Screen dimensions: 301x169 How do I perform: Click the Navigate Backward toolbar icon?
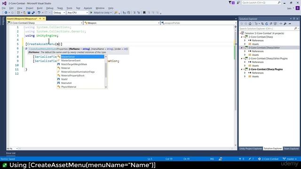(6, 13)
